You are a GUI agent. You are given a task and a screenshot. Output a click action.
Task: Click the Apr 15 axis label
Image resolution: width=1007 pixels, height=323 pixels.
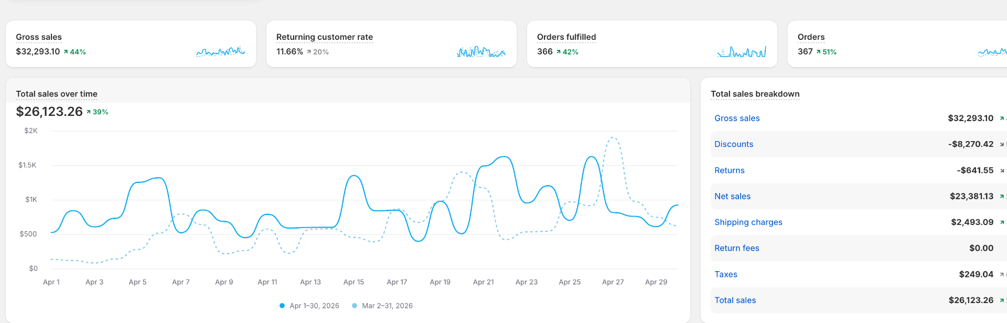(x=353, y=282)
